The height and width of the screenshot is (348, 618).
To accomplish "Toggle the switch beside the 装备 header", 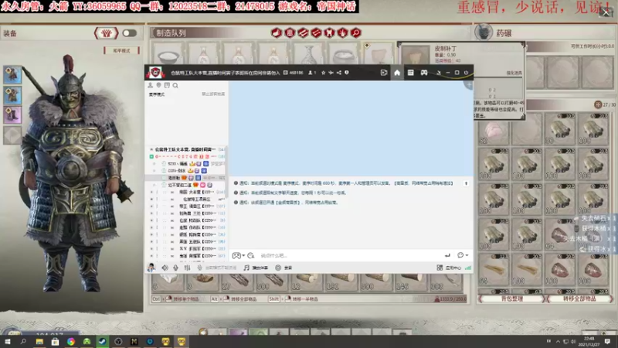I will tap(129, 33).
